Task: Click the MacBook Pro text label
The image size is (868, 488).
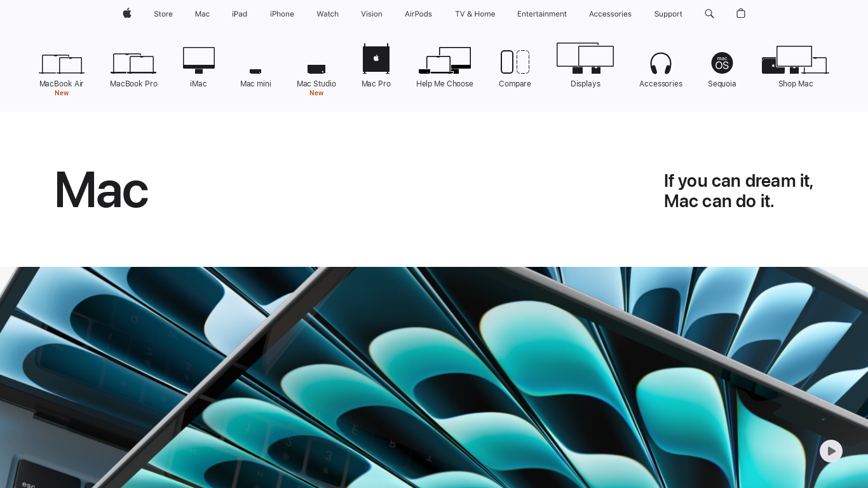Action: 133,84
